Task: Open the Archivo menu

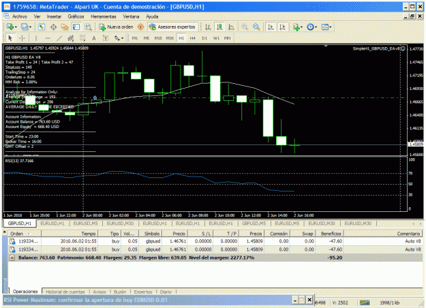Action: click(x=20, y=16)
